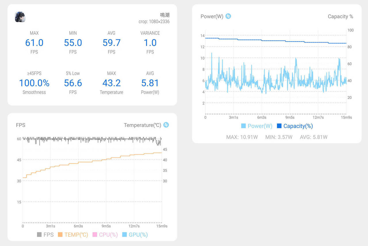
Task: Open the 100.0% Smoothness stat
Action: [34, 83]
